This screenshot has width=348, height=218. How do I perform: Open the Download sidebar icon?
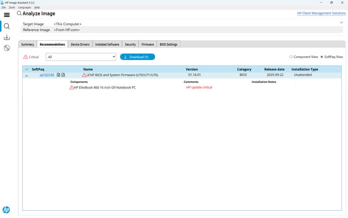[x=7, y=37]
